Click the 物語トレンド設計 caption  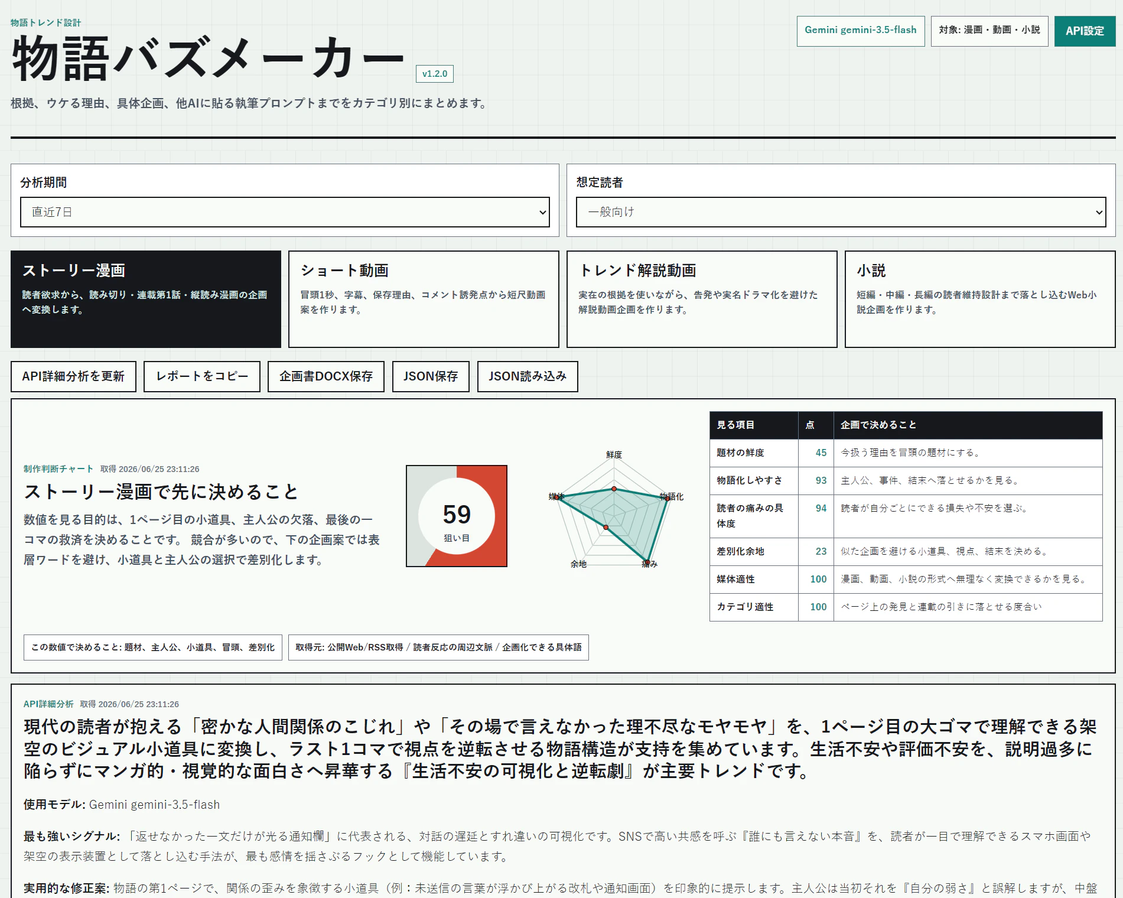pyautogui.click(x=46, y=22)
